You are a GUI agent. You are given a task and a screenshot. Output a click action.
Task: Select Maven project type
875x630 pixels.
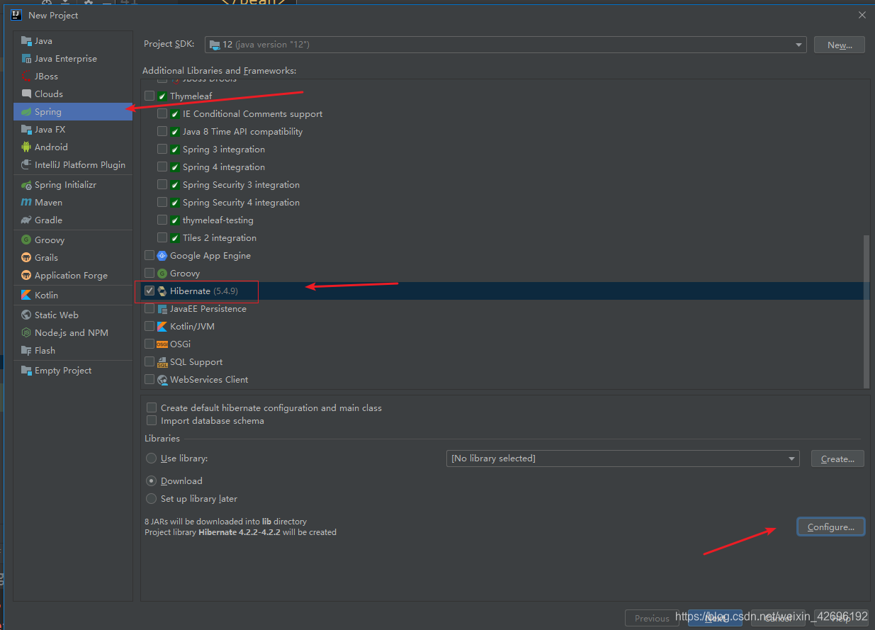tap(73, 203)
